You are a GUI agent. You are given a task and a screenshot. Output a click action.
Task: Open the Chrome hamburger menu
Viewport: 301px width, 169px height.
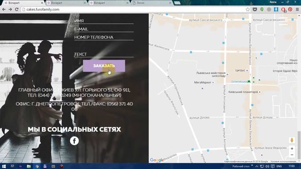coord(297,9)
